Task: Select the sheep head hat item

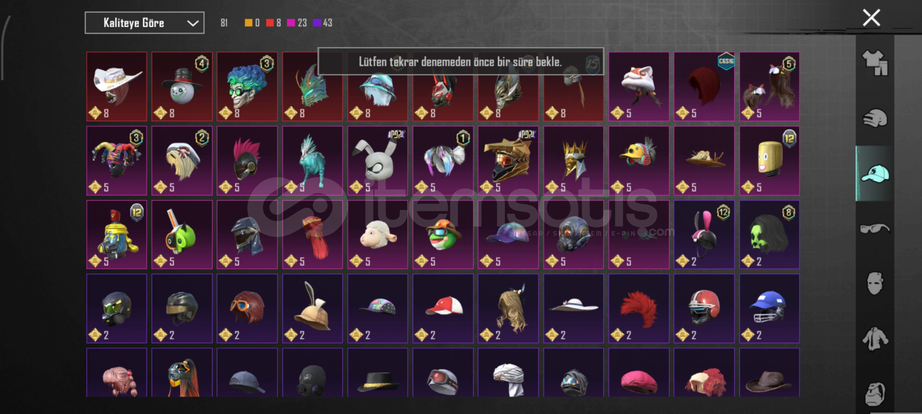Action: pyautogui.click(x=377, y=235)
